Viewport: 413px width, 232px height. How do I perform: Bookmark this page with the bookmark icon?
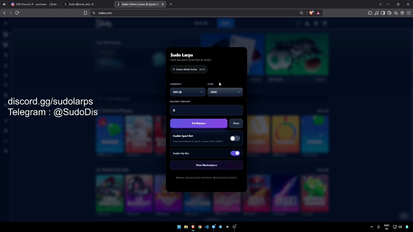point(85,13)
